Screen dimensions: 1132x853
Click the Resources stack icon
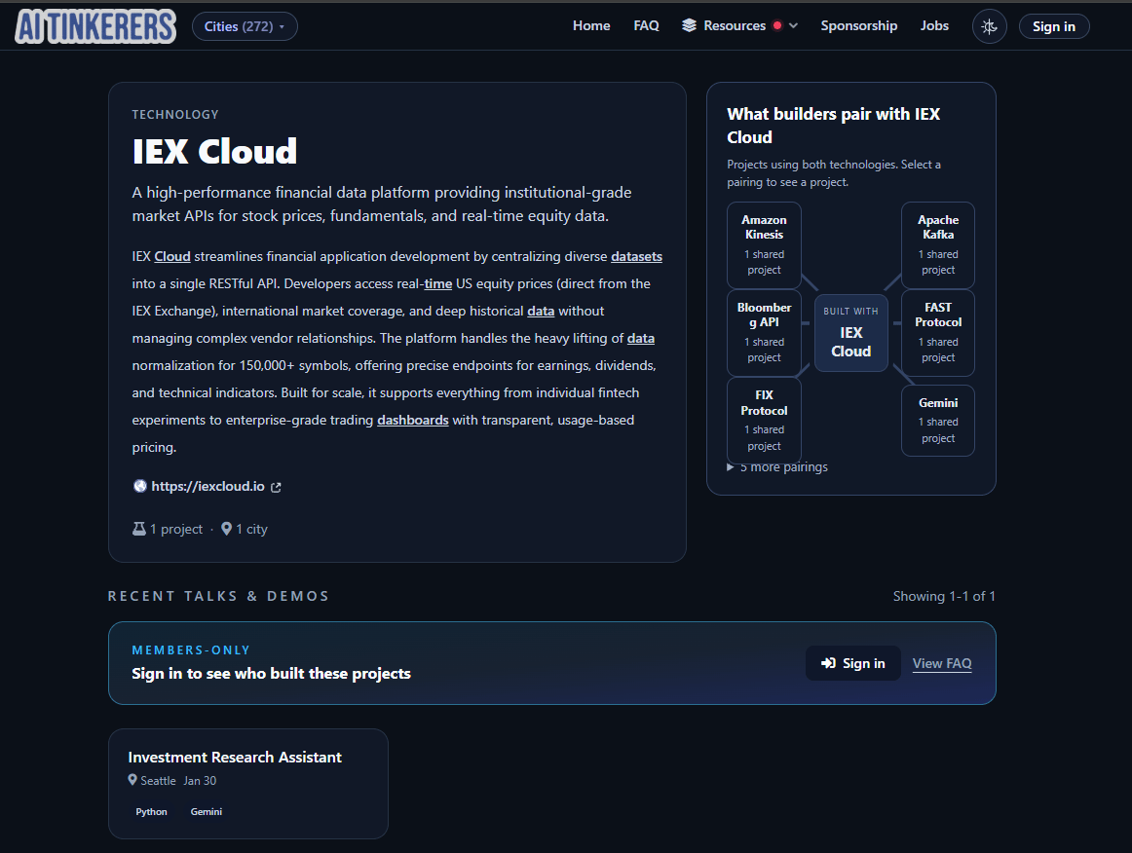[690, 26]
